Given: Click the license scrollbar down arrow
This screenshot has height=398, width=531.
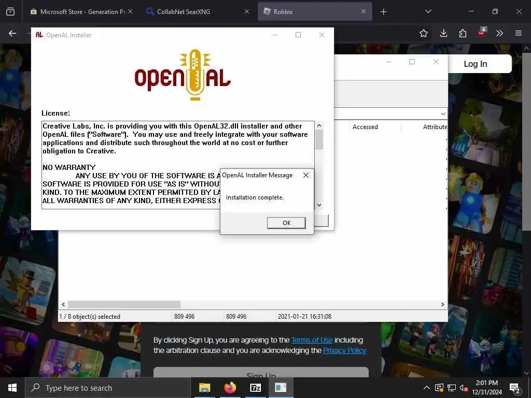Looking at the screenshot, I should click(x=319, y=205).
